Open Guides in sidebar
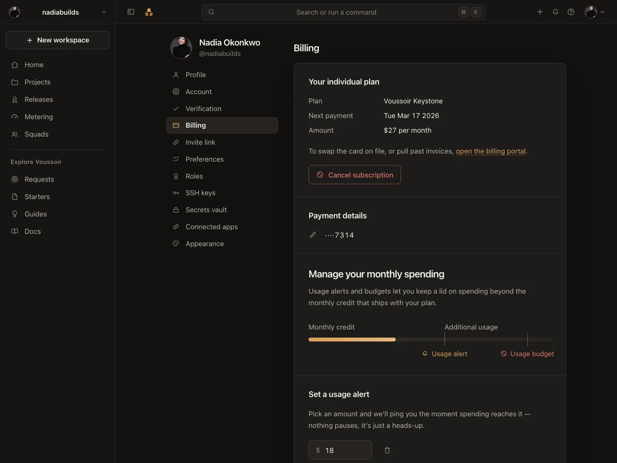The width and height of the screenshot is (617, 463). point(57,214)
